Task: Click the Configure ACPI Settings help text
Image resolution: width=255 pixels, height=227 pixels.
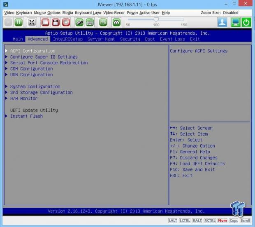Action: click(199, 51)
